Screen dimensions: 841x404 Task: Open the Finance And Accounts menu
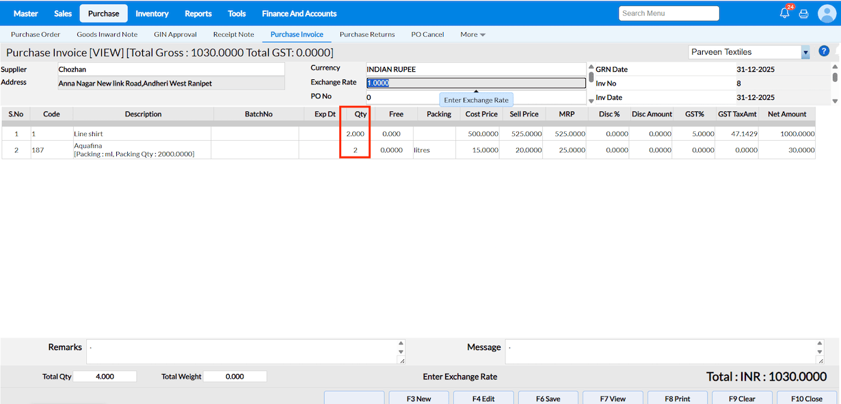click(x=299, y=14)
